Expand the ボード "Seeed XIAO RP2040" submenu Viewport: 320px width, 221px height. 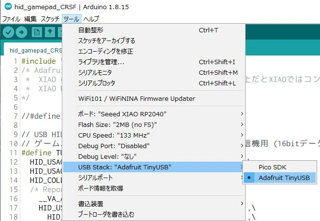click(x=153, y=114)
